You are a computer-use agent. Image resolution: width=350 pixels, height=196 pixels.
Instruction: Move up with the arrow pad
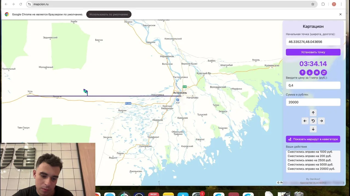pos(313,113)
